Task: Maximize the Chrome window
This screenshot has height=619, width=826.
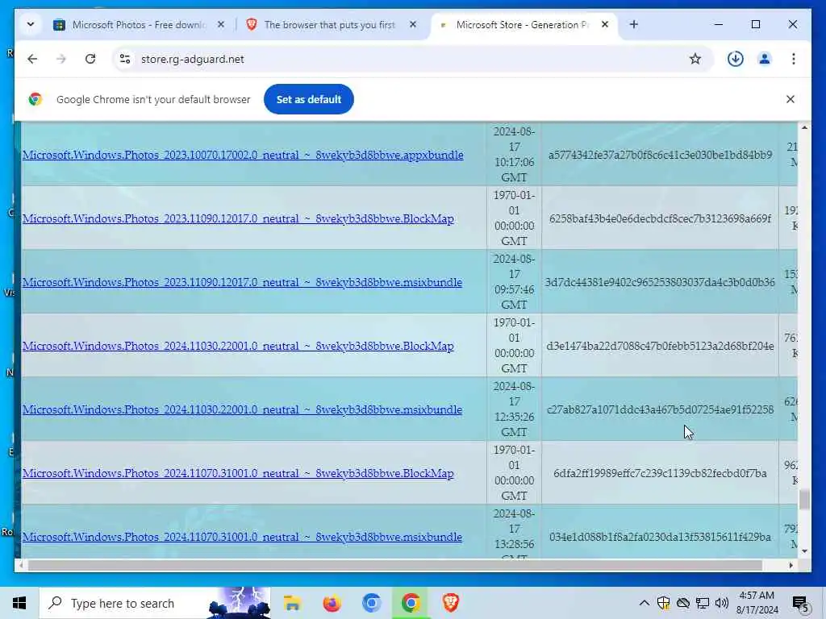Action: click(755, 24)
